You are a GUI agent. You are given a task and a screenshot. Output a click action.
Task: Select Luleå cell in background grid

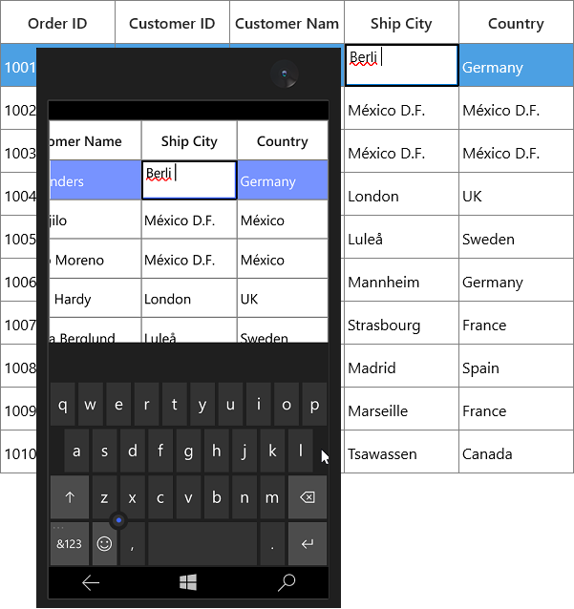pyautogui.click(x=401, y=237)
